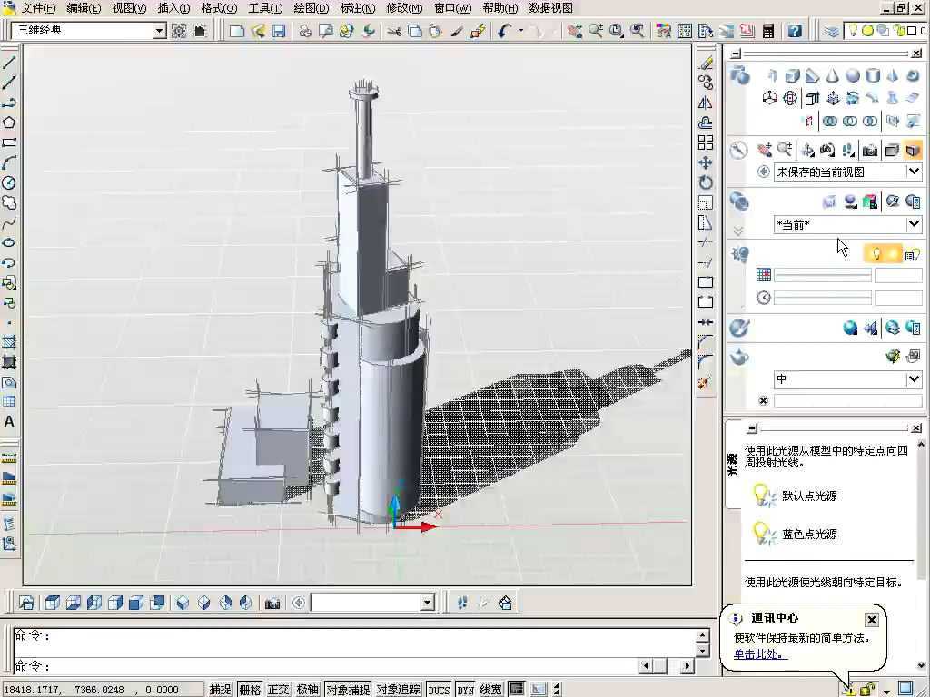930x697 pixels.
Task: Toggle 极轴 polar tracking in status bar
Action: tap(307, 690)
